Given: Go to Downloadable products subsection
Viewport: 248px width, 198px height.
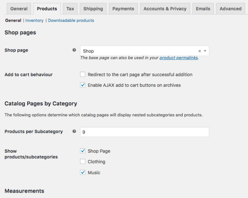Looking at the screenshot, I should click(x=71, y=20).
